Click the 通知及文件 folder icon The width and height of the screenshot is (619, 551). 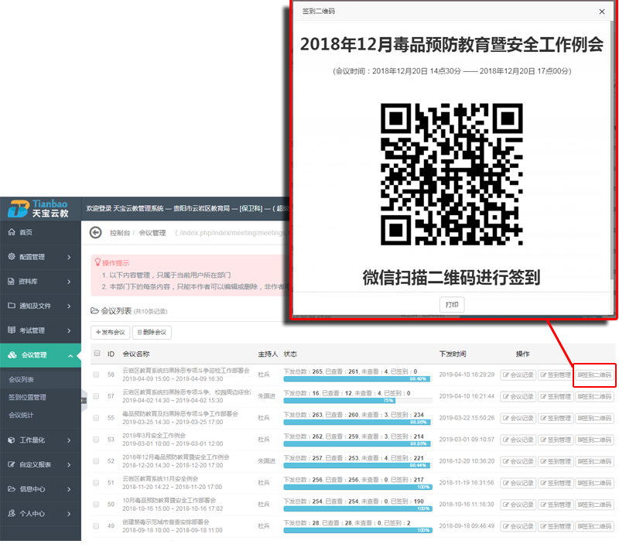(12, 306)
